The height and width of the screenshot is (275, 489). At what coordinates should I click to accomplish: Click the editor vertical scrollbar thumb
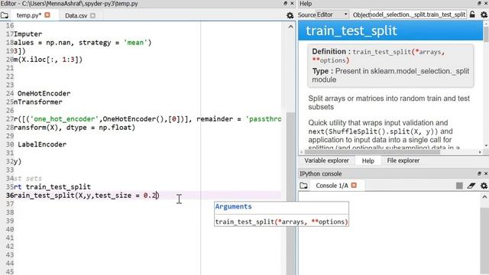pyautogui.click(x=290, y=193)
